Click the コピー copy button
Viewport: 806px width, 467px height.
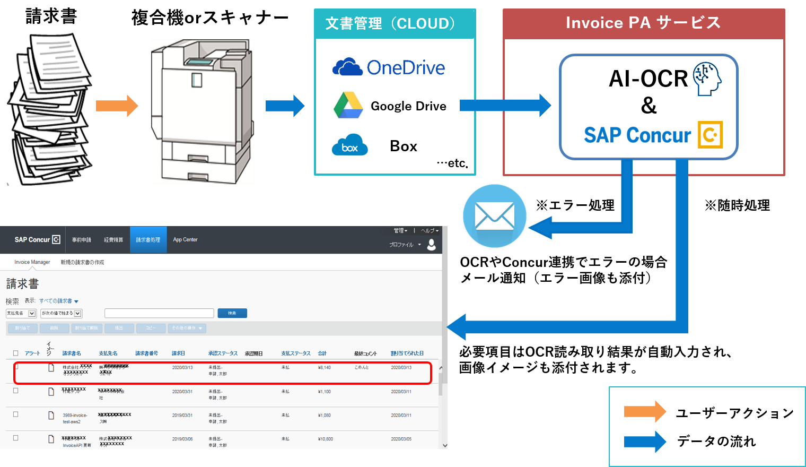pos(151,328)
